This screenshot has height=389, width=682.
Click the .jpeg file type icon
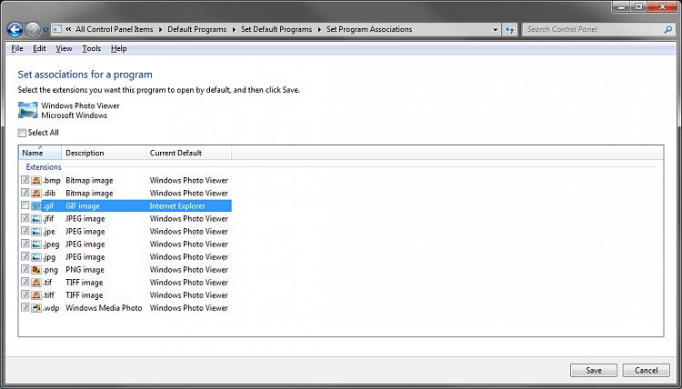[36, 244]
